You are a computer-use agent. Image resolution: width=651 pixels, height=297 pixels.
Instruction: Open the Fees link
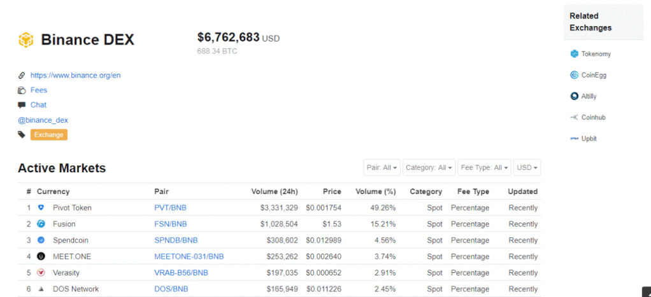pos(39,90)
